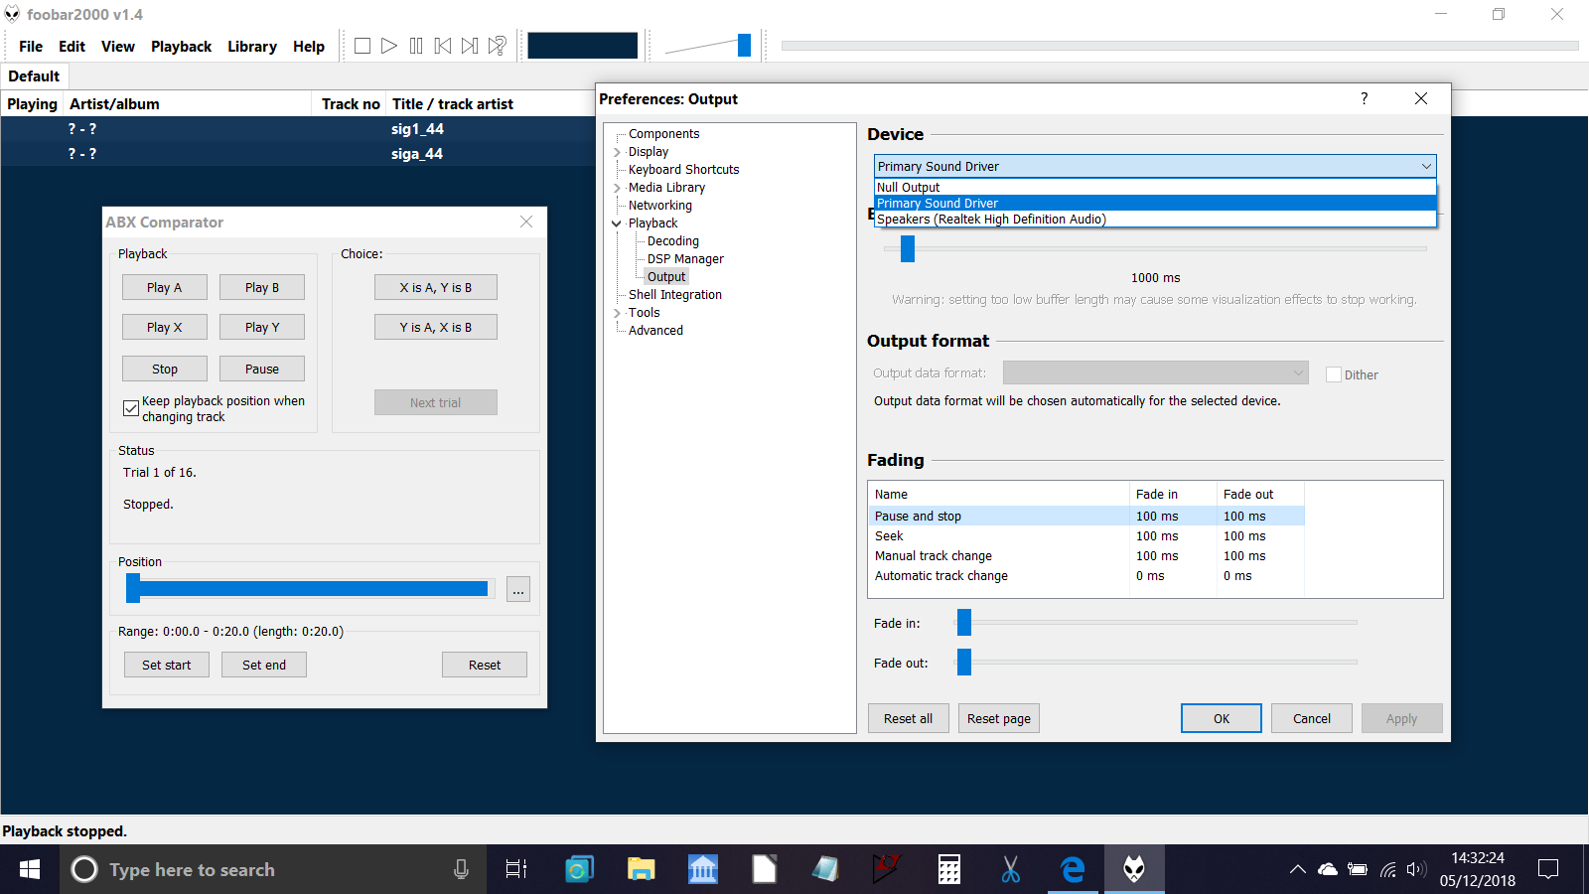The width and height of the screenshot is (1589, 894).
Task: Open the Windows Start menu
Action: 30,869
